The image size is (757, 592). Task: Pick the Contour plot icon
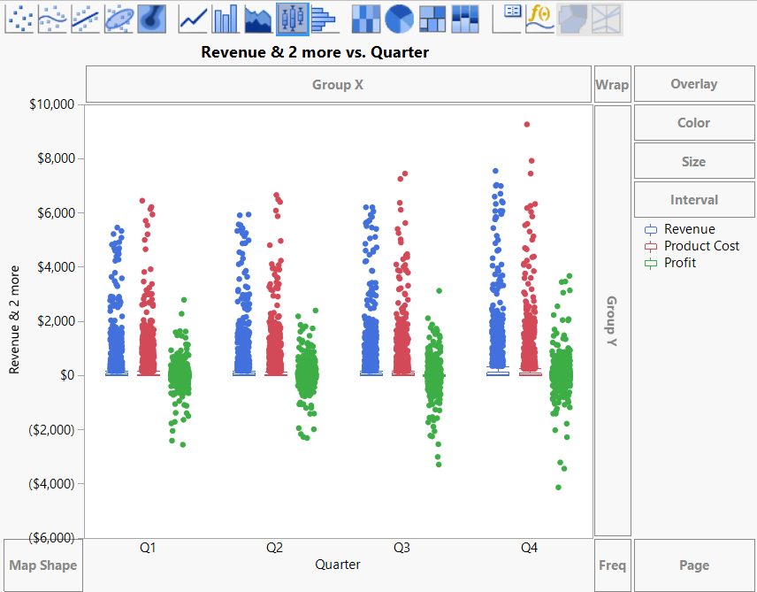(x=150, y=19)
